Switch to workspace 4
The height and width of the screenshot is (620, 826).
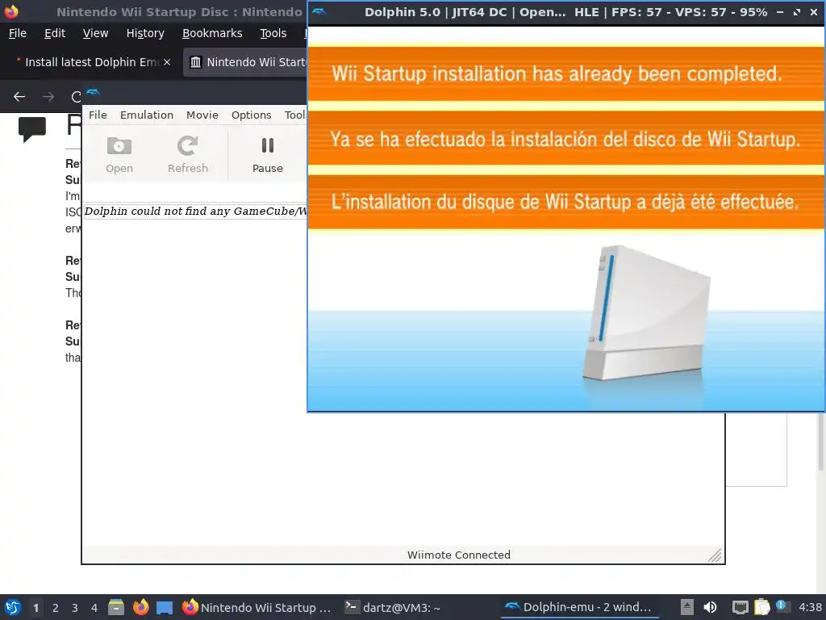pos(94,608)
